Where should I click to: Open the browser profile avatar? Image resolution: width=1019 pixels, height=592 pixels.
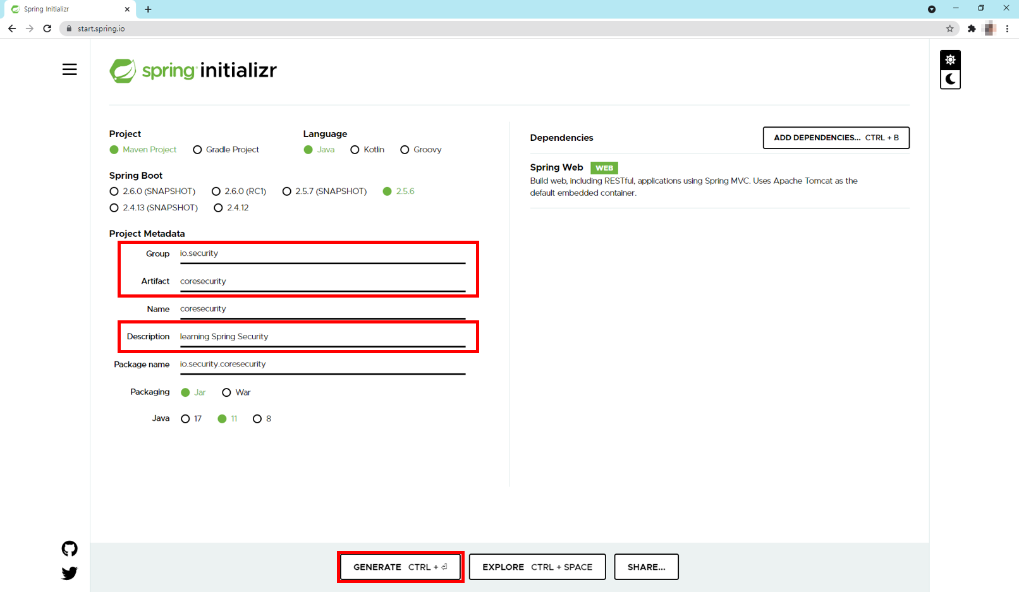990,28
